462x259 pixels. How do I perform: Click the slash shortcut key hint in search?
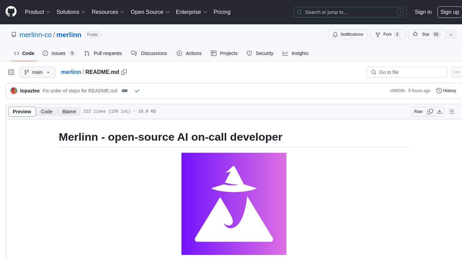401,12
